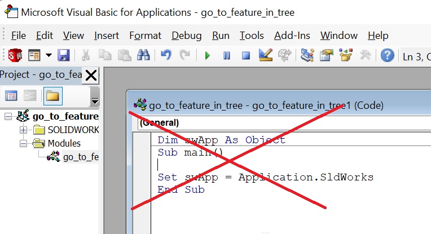Click the 'End Sub' code line
431x234 pixels.
181,190
